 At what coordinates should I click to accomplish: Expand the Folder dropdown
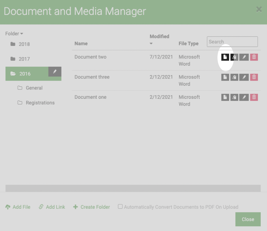(14, 33)
